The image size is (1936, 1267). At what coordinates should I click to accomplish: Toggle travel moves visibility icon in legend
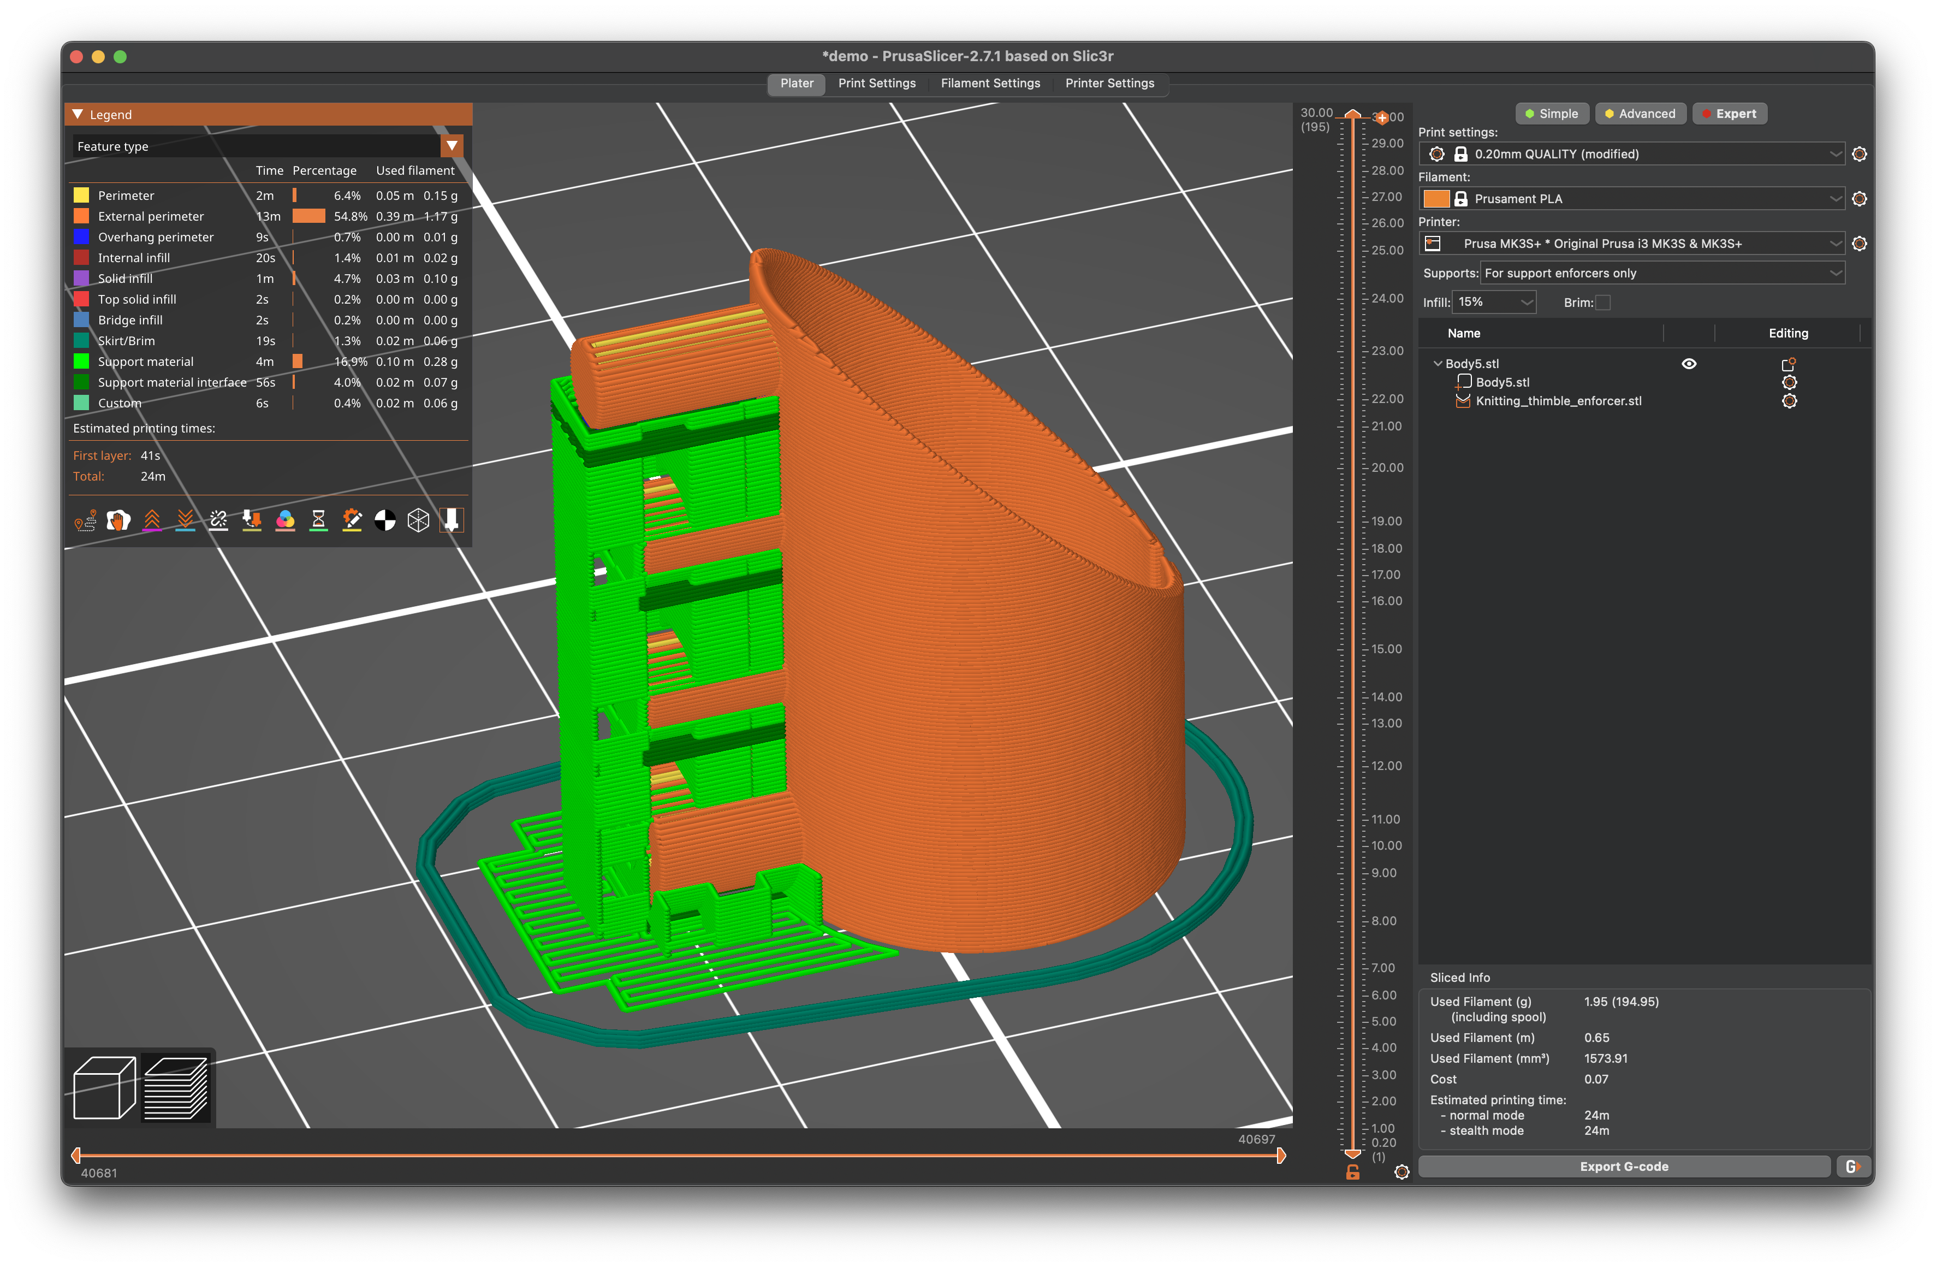coord(85,521)
